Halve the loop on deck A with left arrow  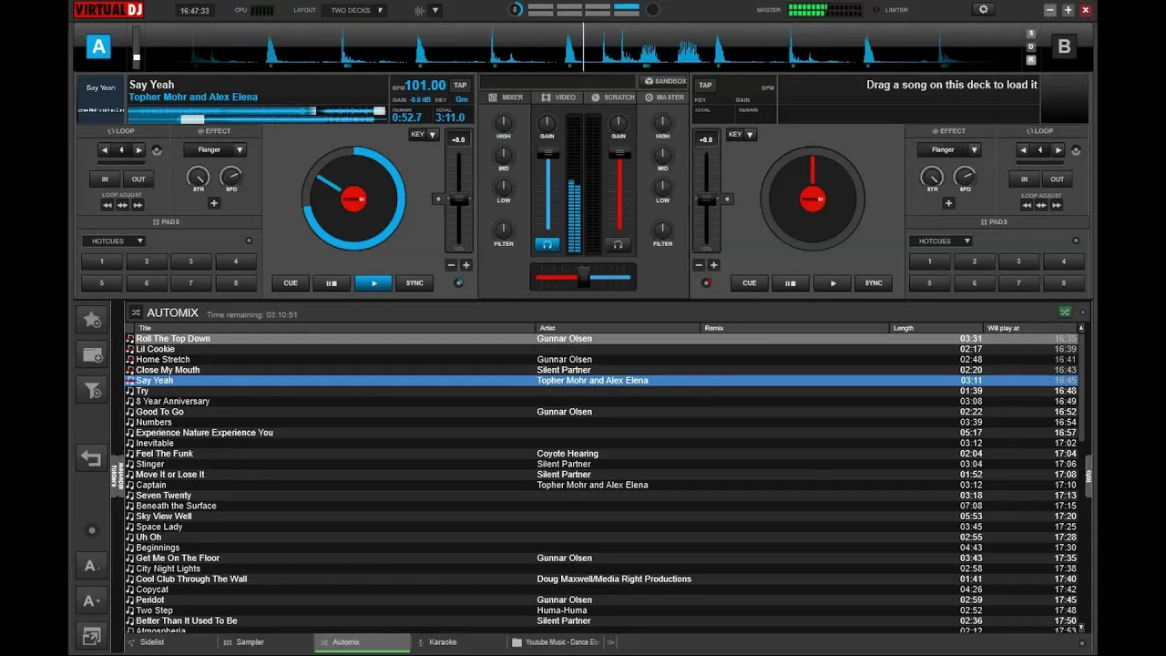click(105, 149)
